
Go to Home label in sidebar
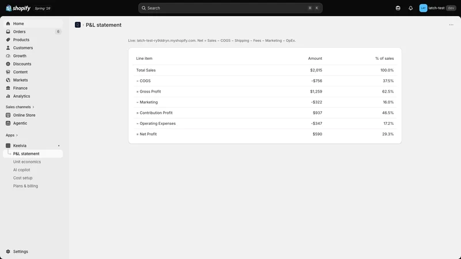[18, 24]
